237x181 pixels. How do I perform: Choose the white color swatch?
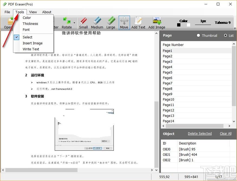pos(188,25)
